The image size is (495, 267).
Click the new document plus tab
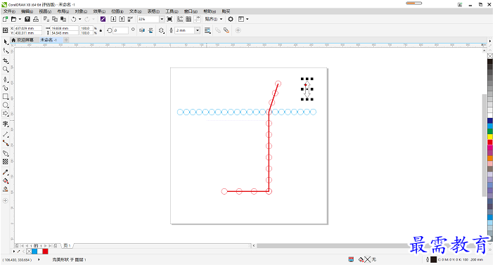click(66, 40)
